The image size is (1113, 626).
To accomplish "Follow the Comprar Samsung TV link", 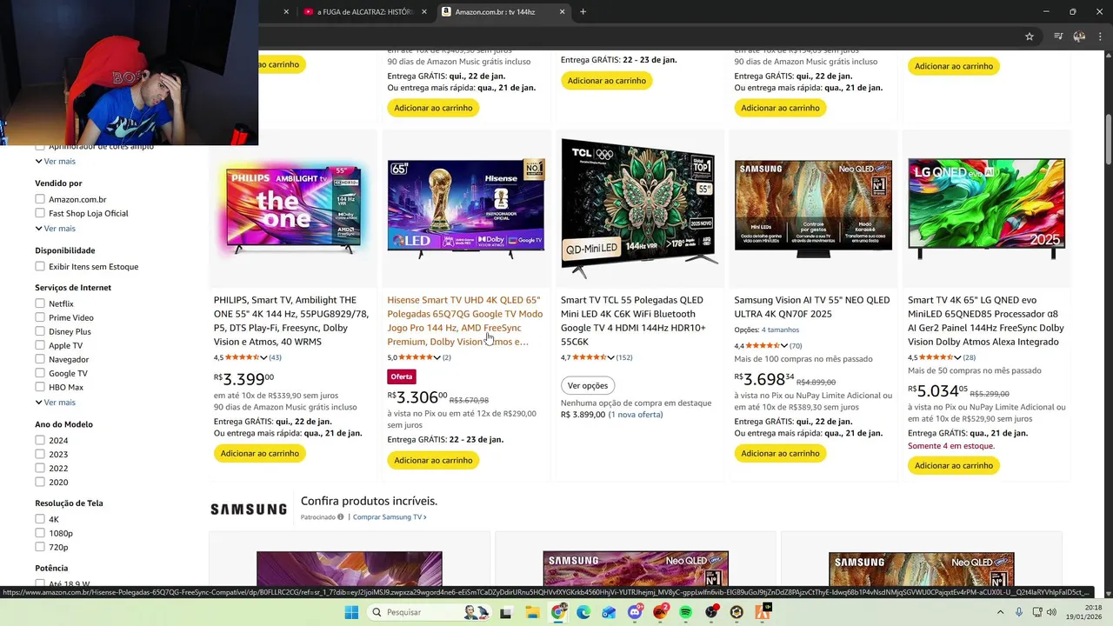I will point(390,517).
